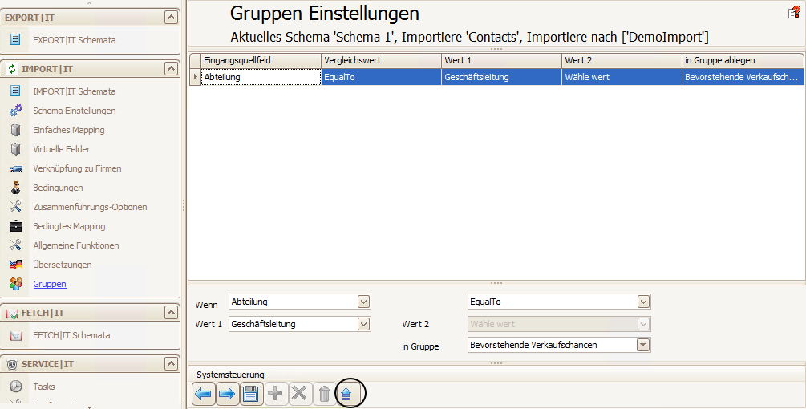Screen dimensions: 806x409
Task: Click the Verknüpfung zu Firmen truck icon
Action: (16, 168)
